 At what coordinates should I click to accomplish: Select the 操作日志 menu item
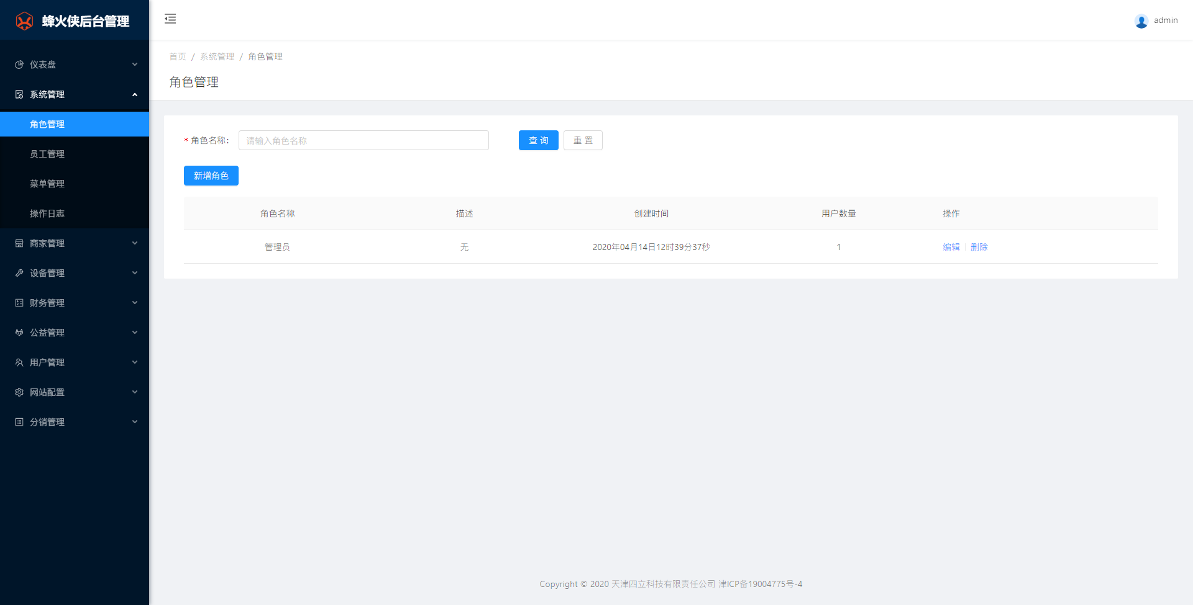[x=48, y=213]
